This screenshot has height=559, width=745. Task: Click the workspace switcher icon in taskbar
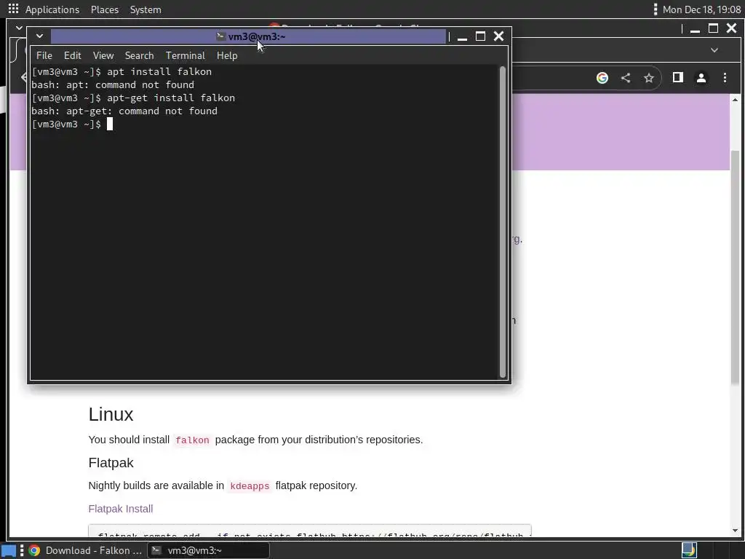click(689, 550)
